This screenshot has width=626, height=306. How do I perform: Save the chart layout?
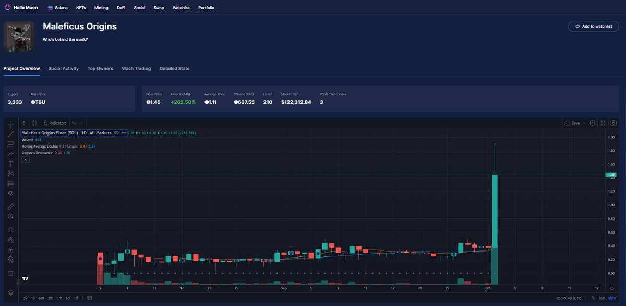(572, 123)
